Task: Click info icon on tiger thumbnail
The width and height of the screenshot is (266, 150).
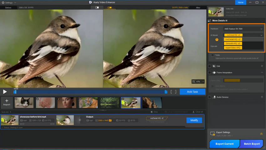Action: pyautogui.click(x=80, y=99)
